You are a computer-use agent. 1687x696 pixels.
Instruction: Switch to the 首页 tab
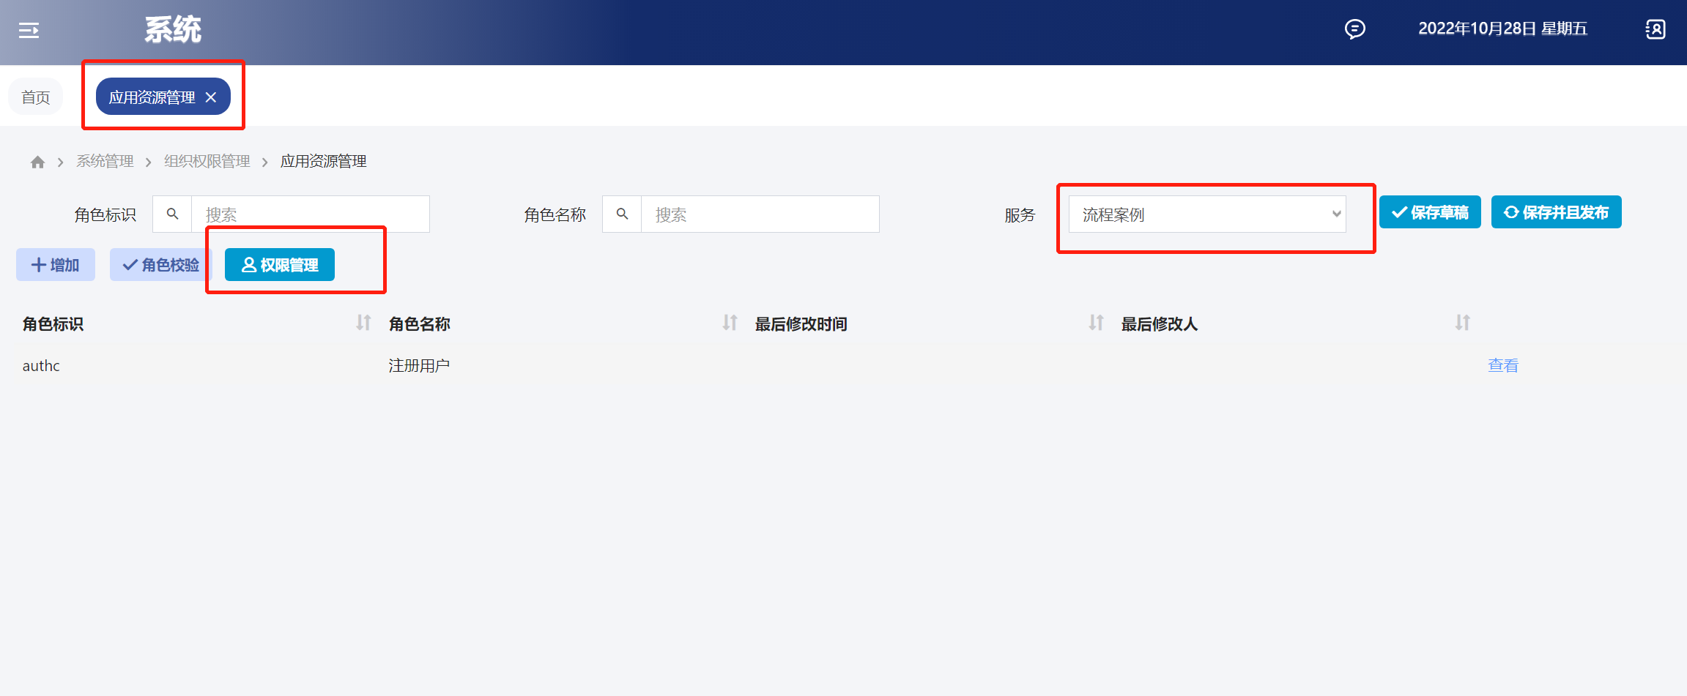click(x=36, y=97)
